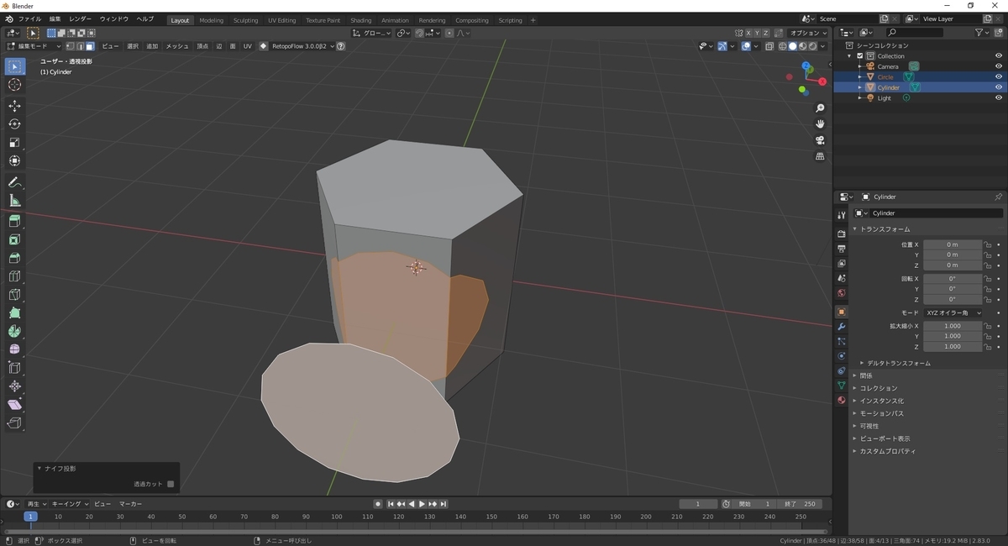The width and height of the screenshot is (1008, 546).
Task: Activate the Knife tool
Action: [14, 295]
